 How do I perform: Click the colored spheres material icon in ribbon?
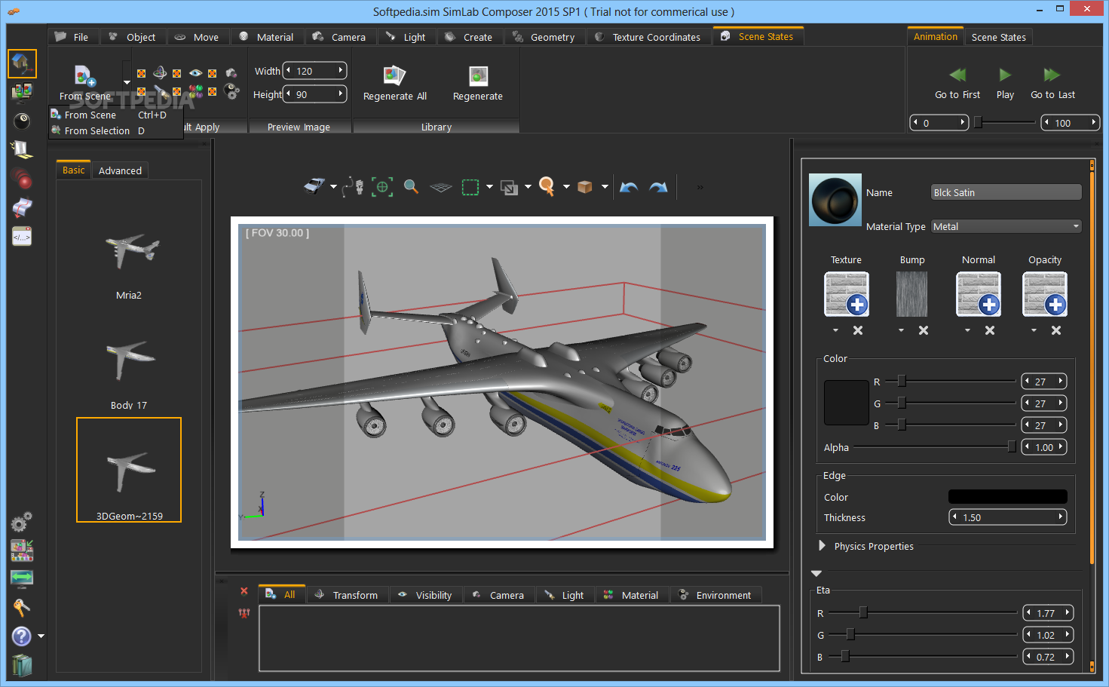click(195, 91)
